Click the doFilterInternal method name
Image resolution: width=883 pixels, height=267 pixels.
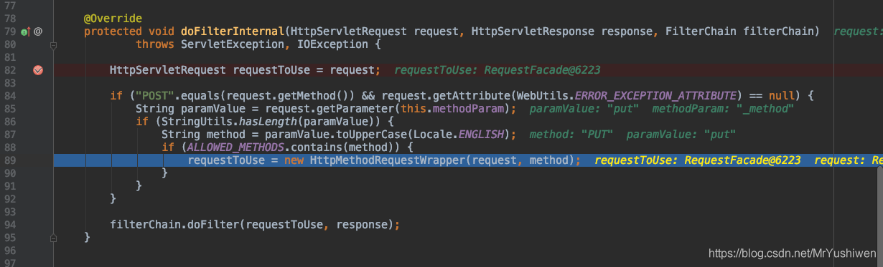[x=233, y=31]
